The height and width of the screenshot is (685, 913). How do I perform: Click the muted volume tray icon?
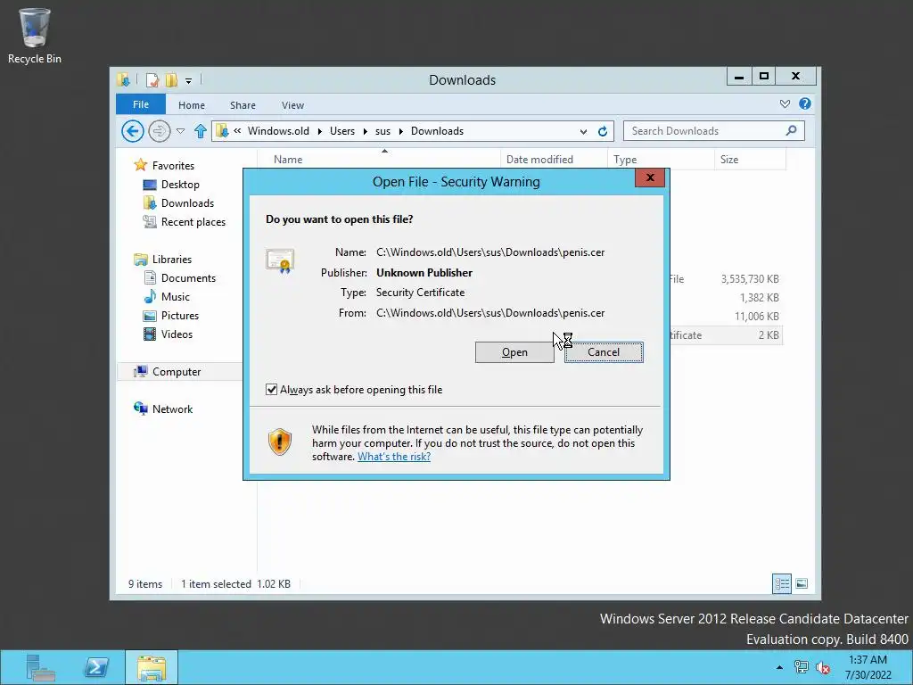coord(823,667)
